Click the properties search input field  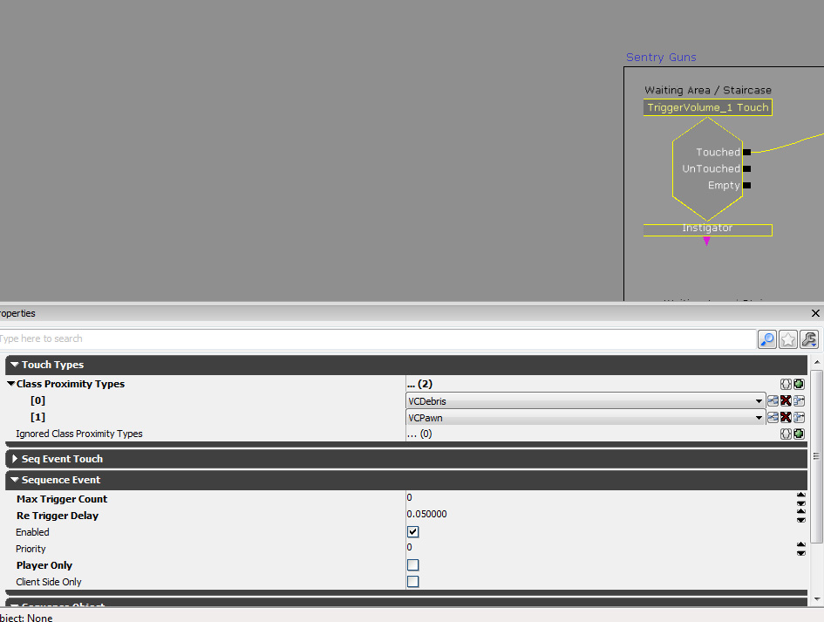pyautogui.click(x=378, y=339)
